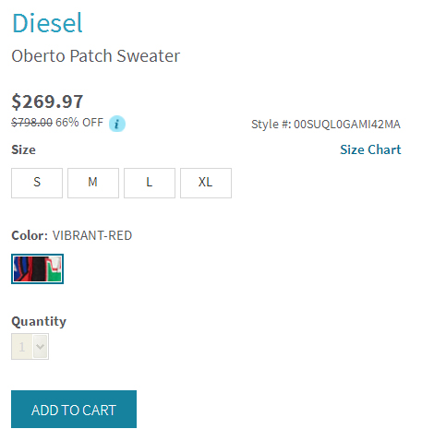Open the Diesel brand link
422x441 pixels.
47,23
